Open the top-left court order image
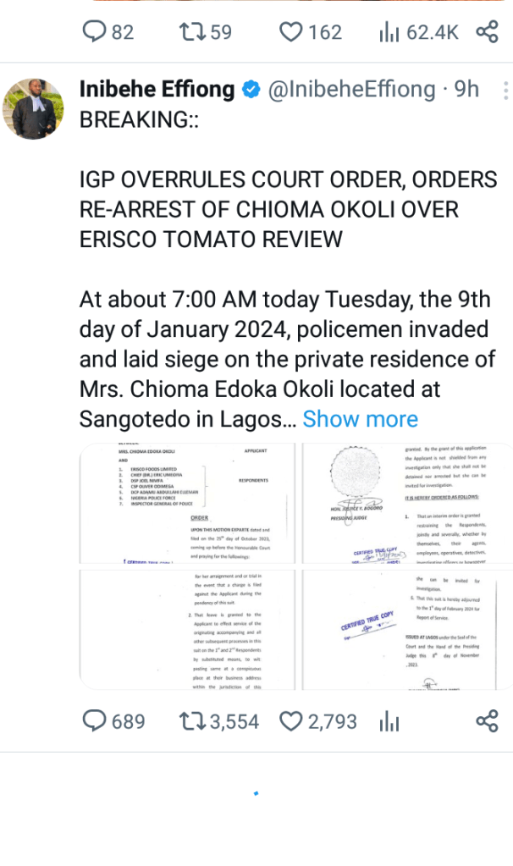 (187, 503)
